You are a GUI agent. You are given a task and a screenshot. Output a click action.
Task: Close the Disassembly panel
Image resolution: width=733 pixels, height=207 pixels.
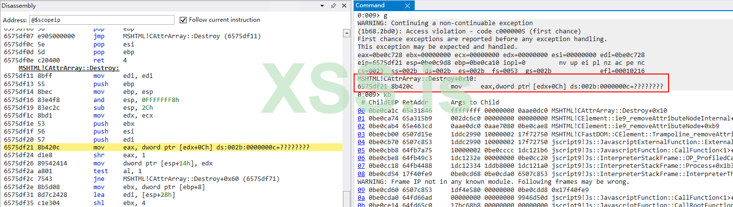[344, 6]
